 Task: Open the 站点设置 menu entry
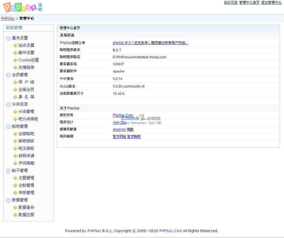tap(26, 45)
